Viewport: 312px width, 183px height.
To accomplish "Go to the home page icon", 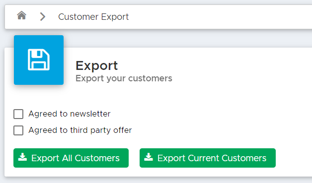I will [21, 15].
